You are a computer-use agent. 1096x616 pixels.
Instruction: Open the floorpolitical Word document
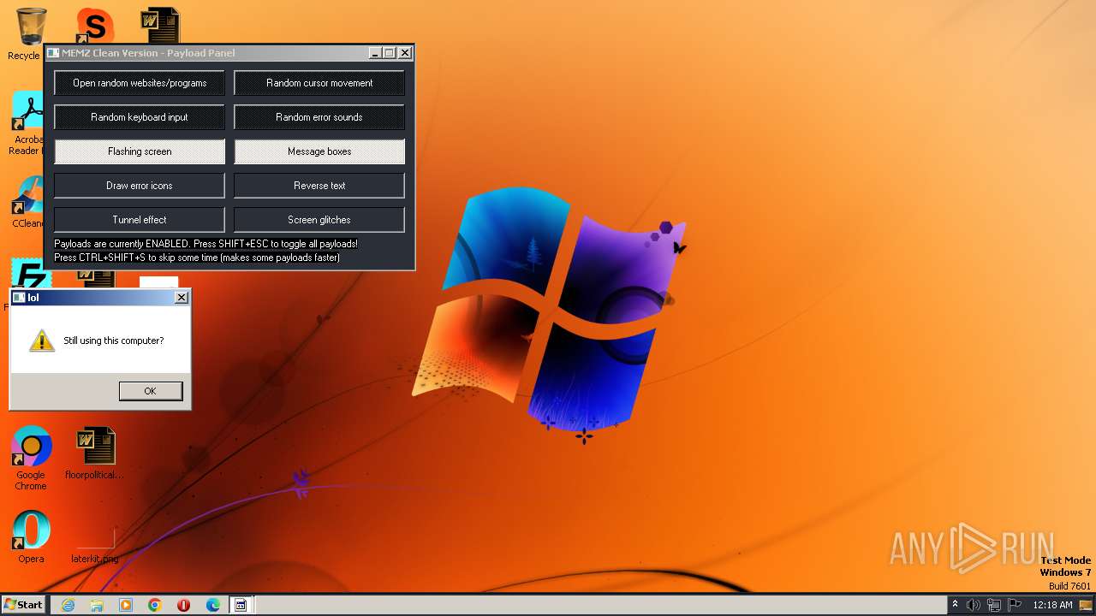[x=94, y=453]
